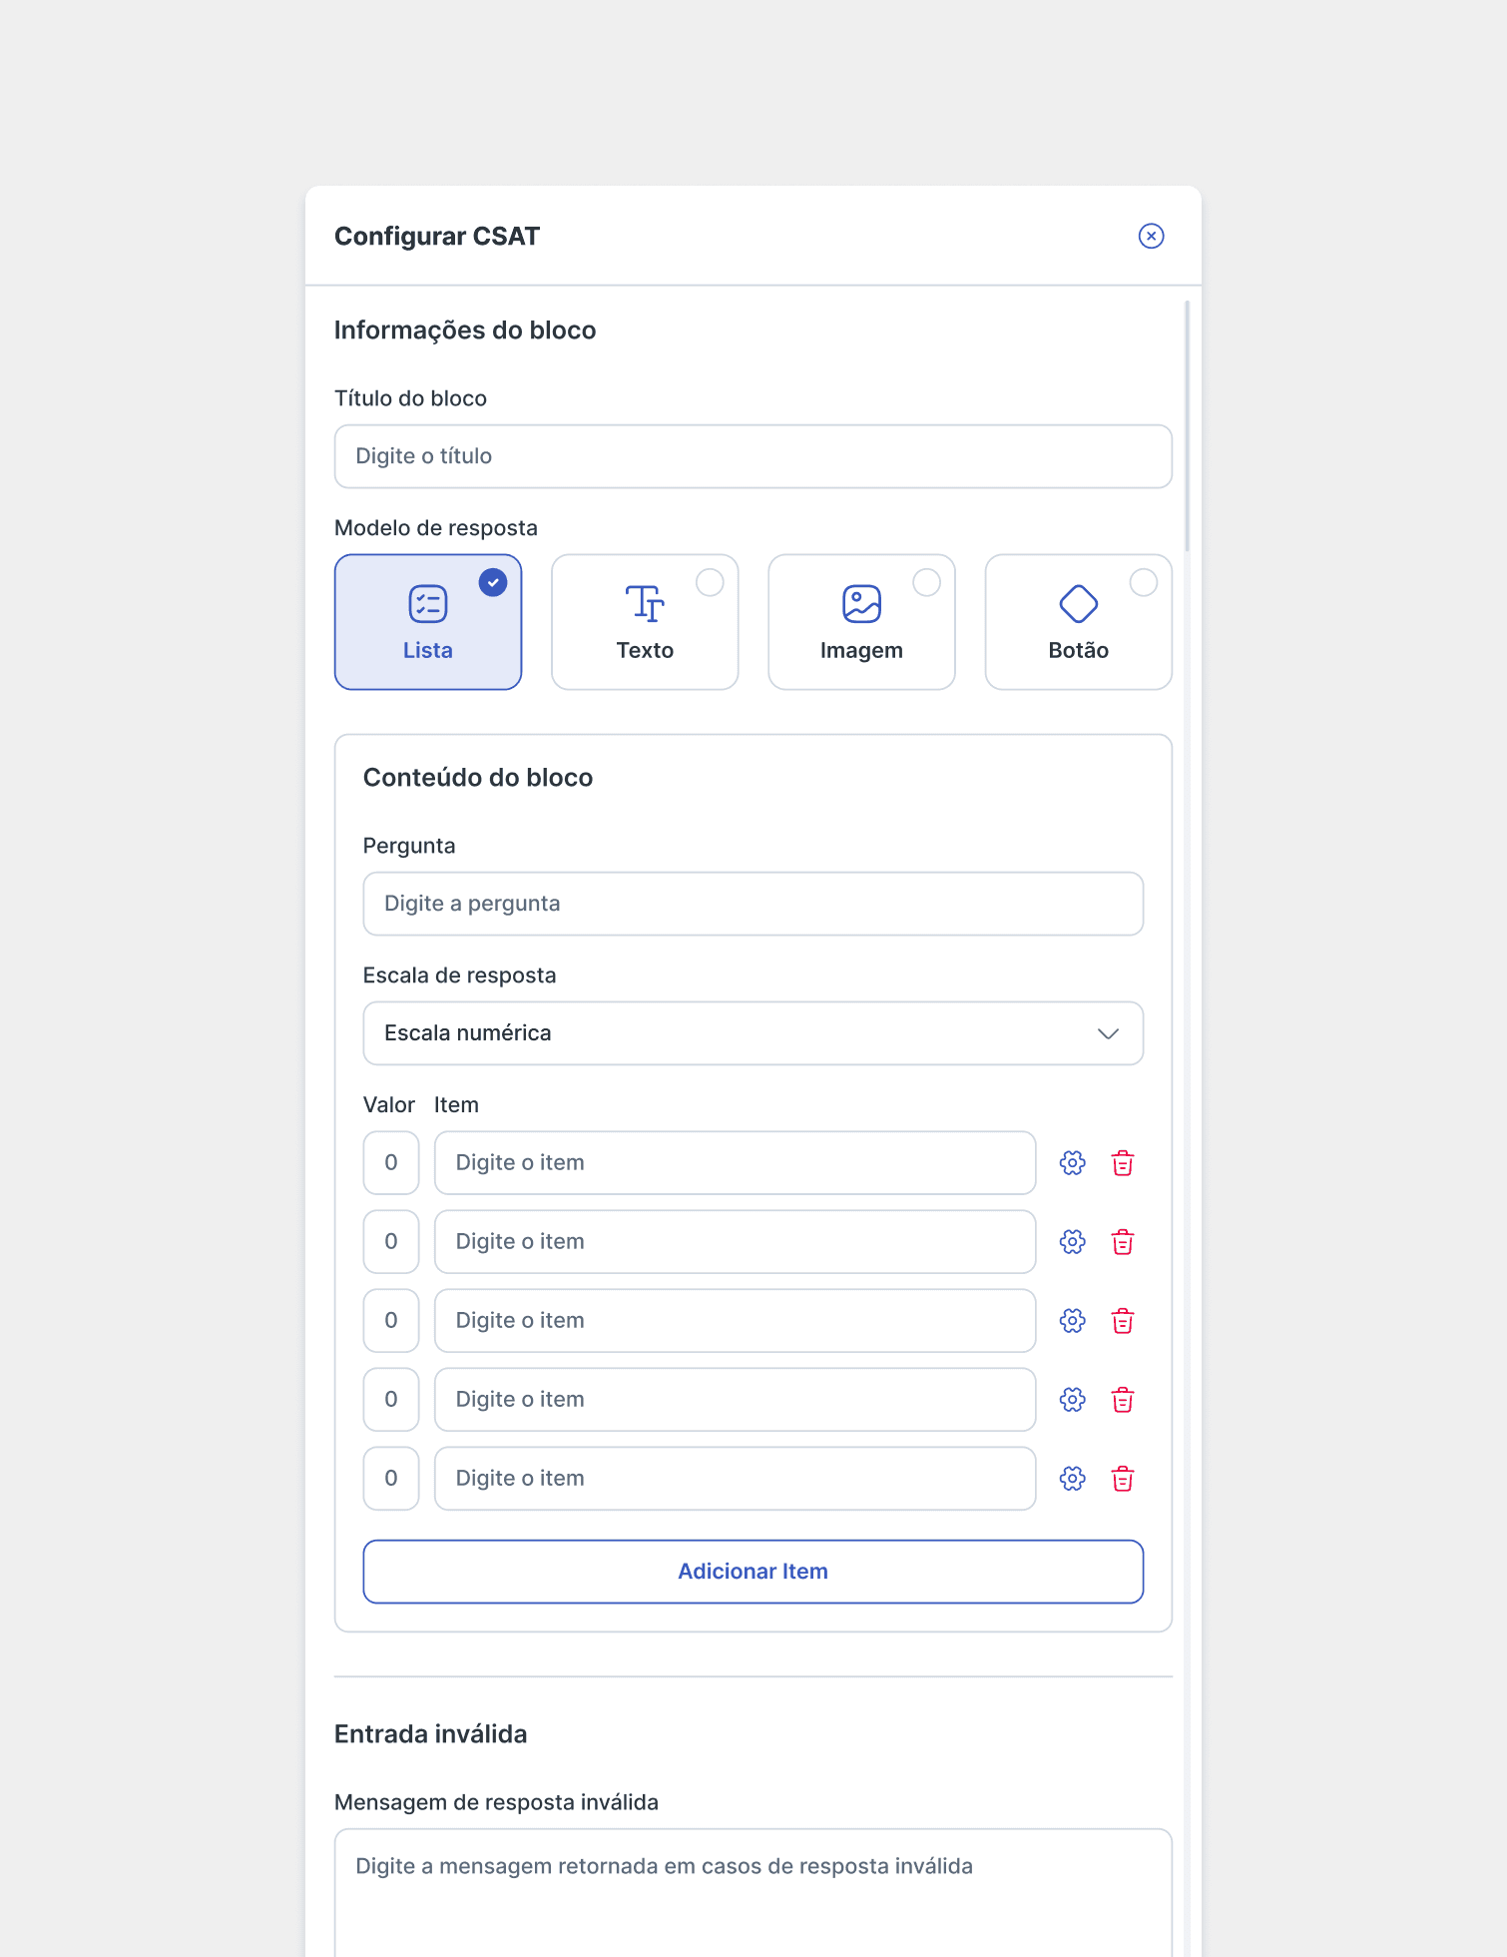The height and width of the screenshot is (1957, 1507).
Task: Click the Informações do bloco heading
Action: click(465, 330)
